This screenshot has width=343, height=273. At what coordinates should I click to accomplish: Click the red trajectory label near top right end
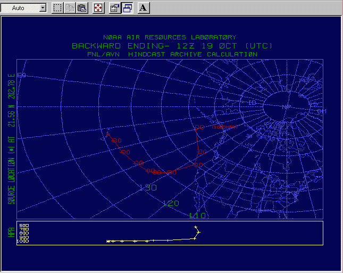(x=223, y=127)
